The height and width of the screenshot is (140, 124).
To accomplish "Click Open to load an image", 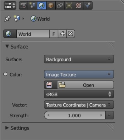I will (x=85, y=85).
